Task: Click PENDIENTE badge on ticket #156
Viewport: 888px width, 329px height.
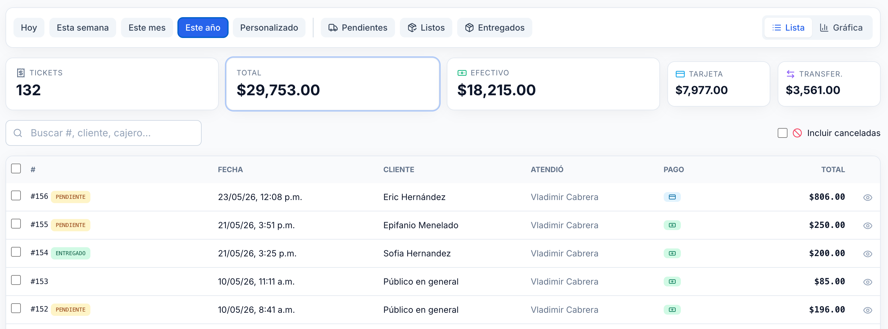Action: point(70,197)
